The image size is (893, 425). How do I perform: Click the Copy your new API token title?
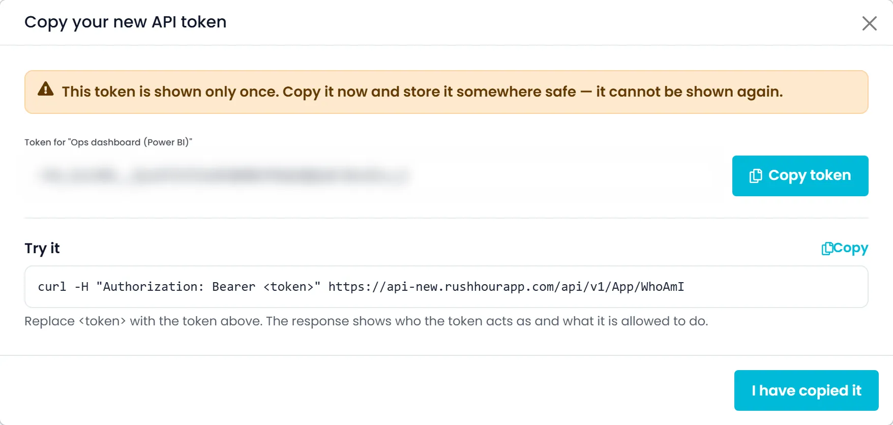[126, 22]
